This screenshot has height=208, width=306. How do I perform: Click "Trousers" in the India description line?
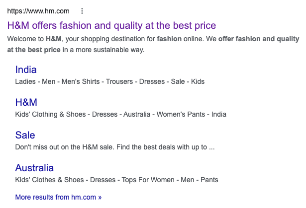(121, 81)
